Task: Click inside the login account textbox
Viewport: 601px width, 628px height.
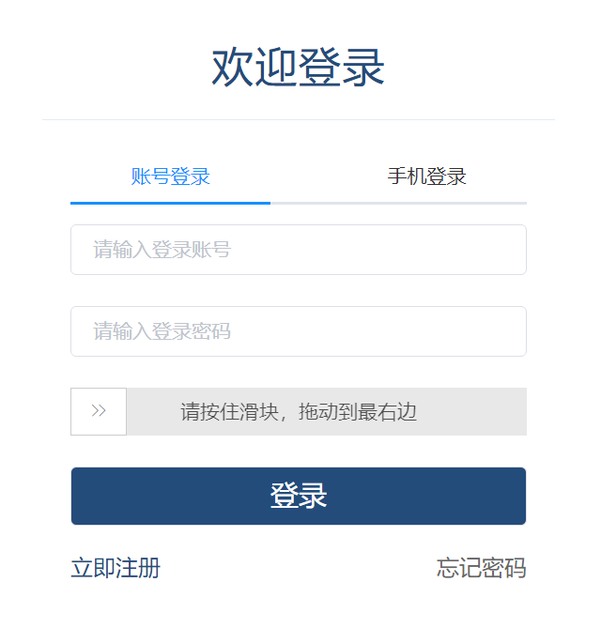Action: pyautogui.click(x=299, y=250)
